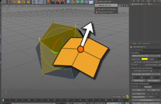
Task: Click the Apply Values button
Action: tap(139, 81)
